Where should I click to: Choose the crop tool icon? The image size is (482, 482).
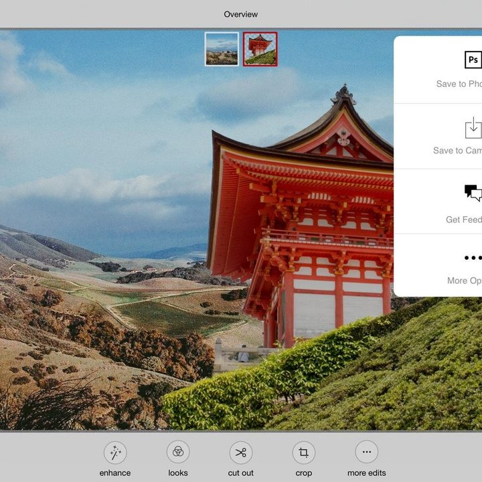pos(304,453)
